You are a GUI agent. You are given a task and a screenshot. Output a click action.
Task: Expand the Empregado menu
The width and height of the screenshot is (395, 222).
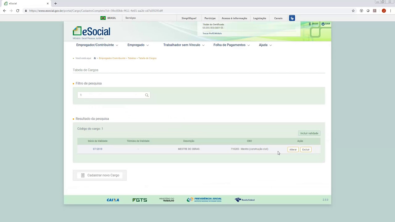point(138,45)
